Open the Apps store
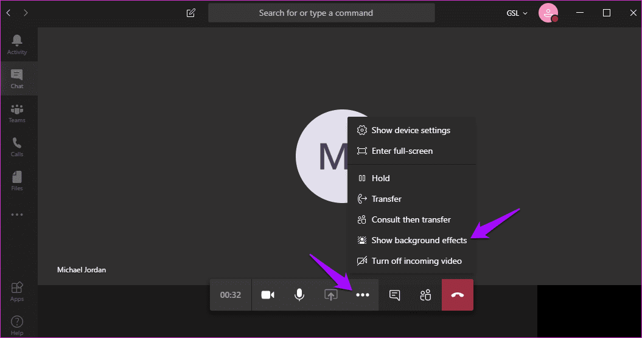 [17, 292]
